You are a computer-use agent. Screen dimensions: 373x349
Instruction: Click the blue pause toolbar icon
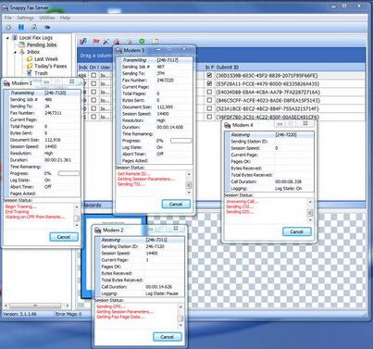(x=21, y=28)
